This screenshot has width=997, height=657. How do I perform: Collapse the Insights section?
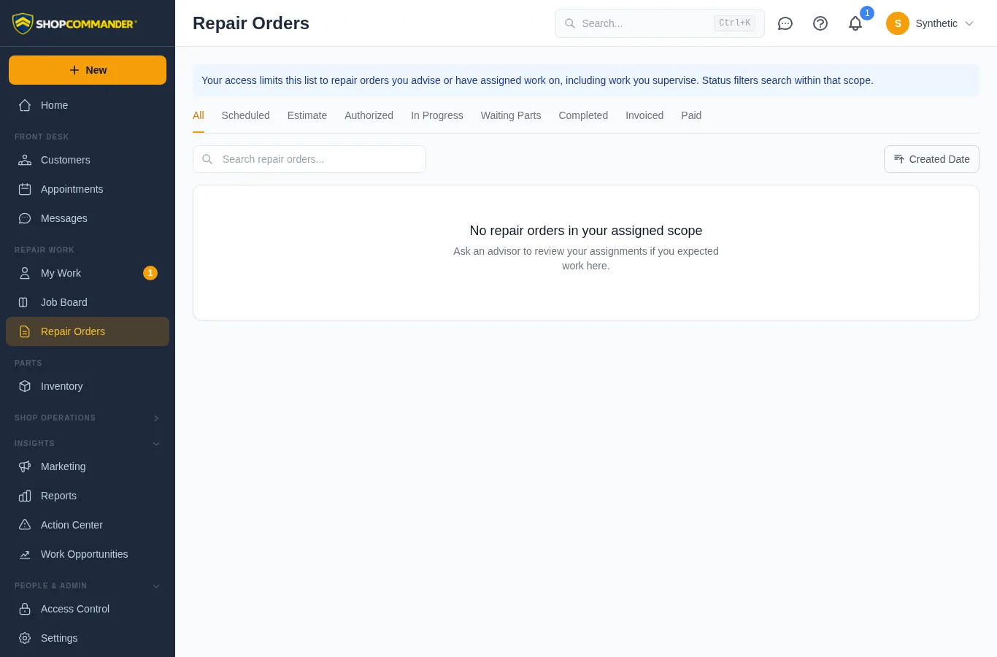click(x=88, y=443)
